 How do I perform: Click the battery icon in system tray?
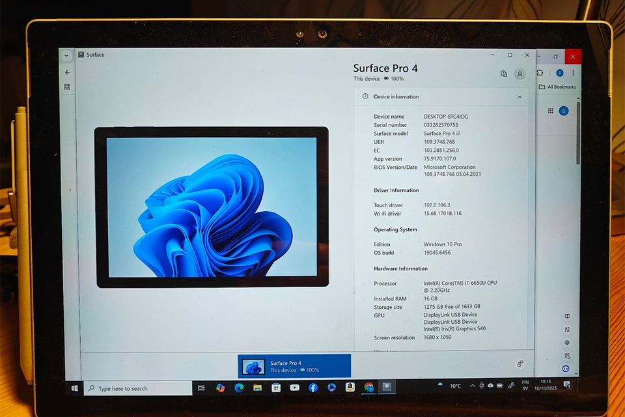[x=500, y=386]
